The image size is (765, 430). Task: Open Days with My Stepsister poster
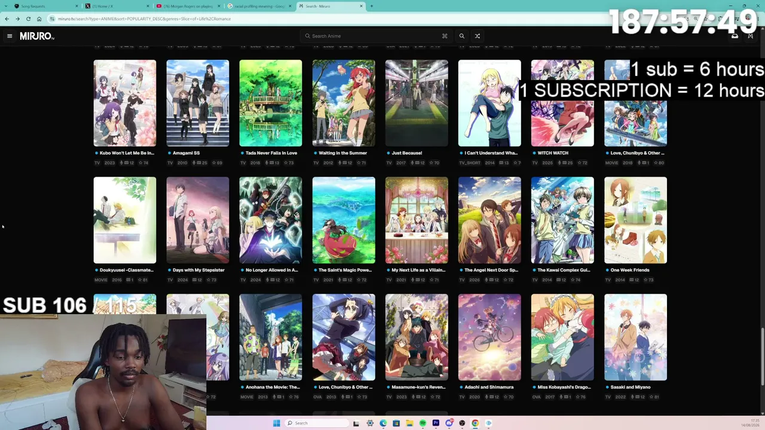coord(198,220)
